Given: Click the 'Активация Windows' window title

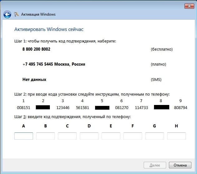Looking at the screenshot, I should (38, 14).
